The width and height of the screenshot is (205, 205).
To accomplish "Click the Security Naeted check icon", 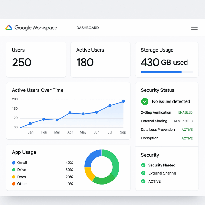I will [143, 165].
